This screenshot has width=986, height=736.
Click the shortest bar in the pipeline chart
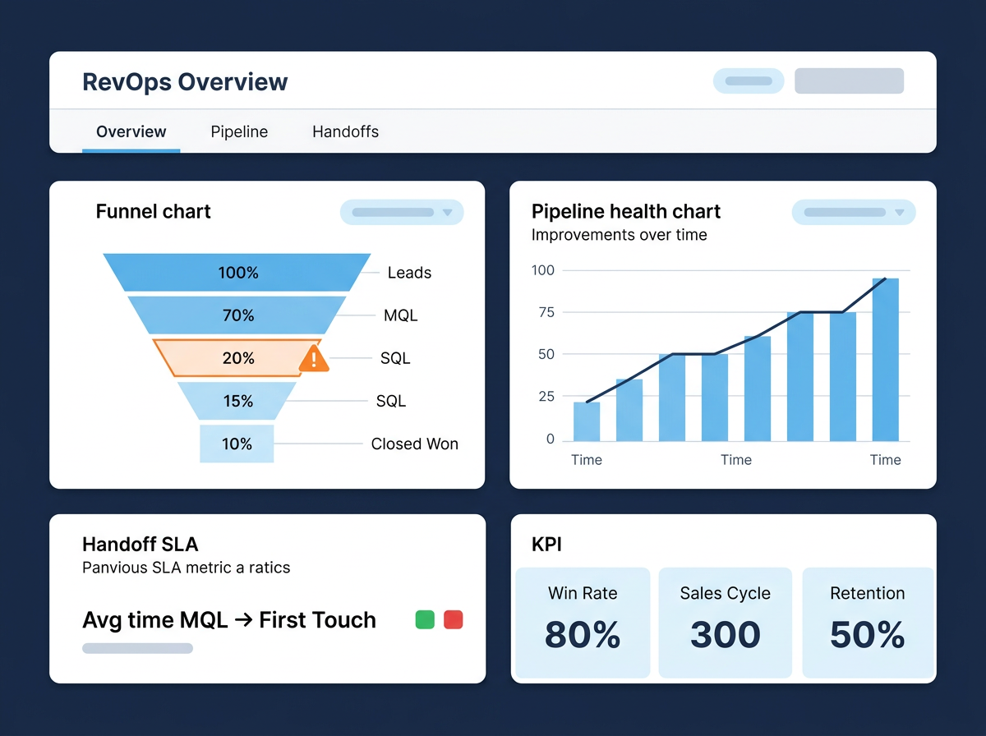(587, 421)
